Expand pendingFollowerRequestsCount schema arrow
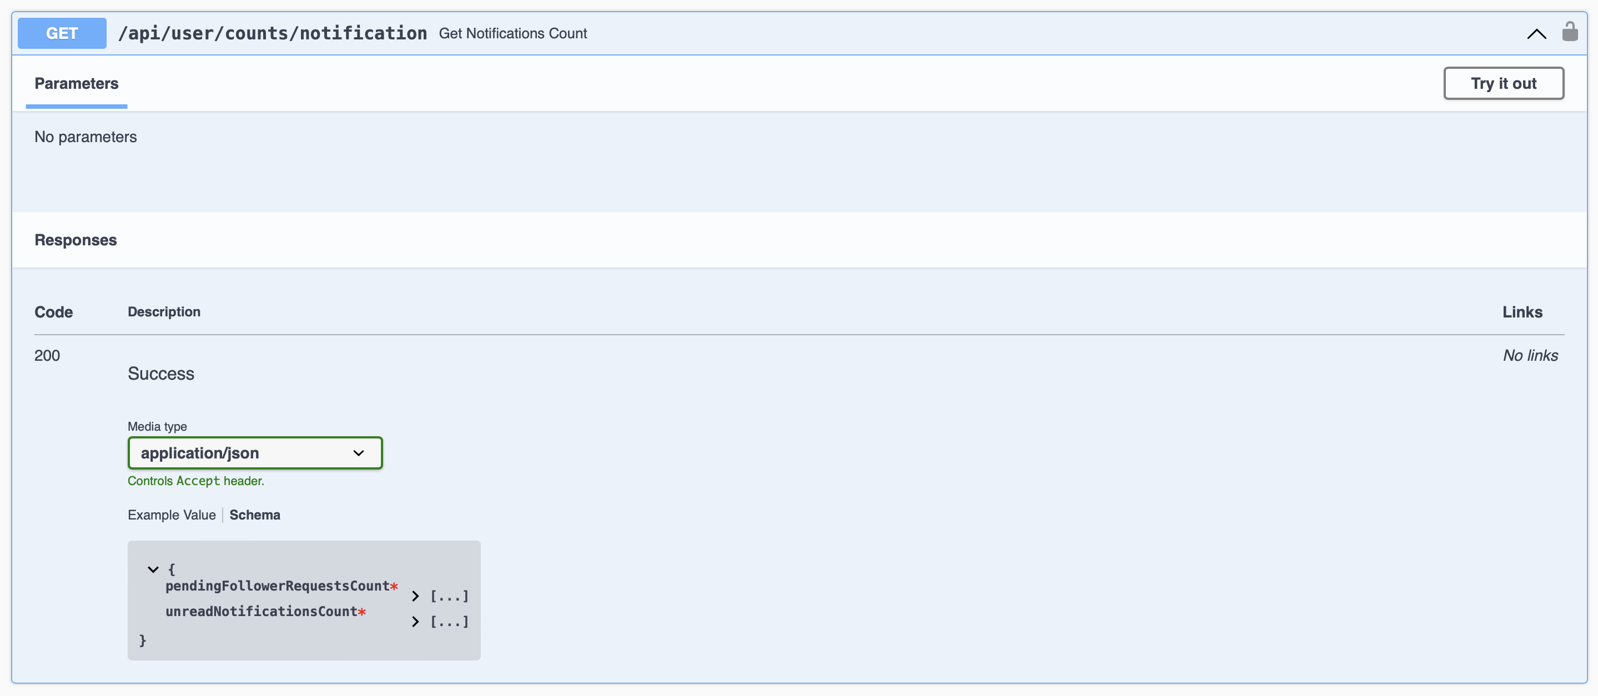 (415, 596)
